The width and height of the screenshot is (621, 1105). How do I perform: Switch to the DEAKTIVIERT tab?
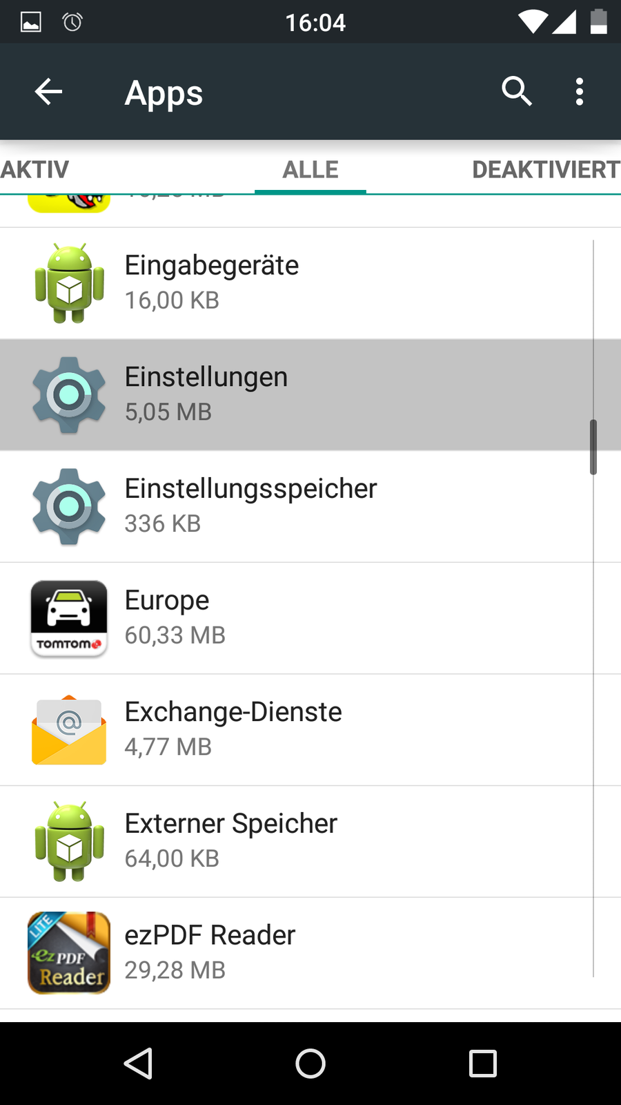coord(545,170)
